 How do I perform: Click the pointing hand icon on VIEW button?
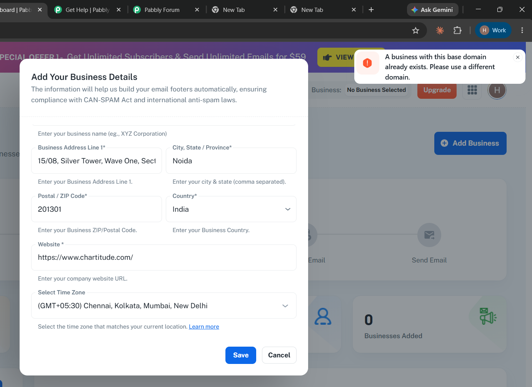coord(327,58)
